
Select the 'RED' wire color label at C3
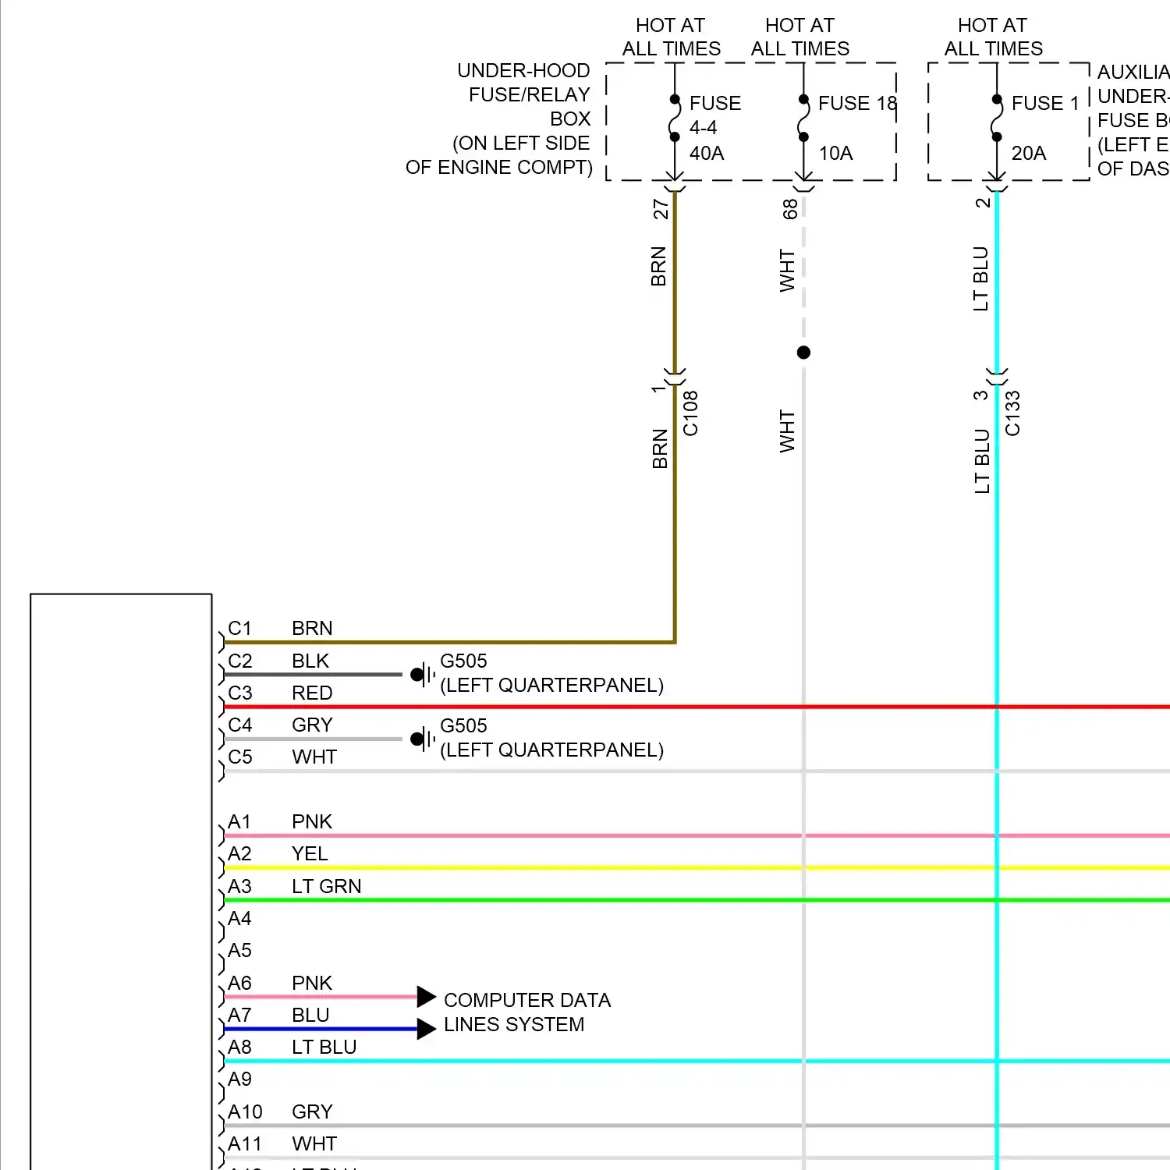312,693
